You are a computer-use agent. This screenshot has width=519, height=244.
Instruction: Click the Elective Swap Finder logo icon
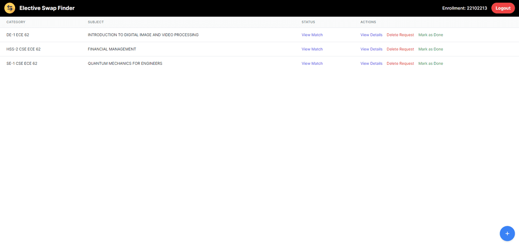point(10,8)
